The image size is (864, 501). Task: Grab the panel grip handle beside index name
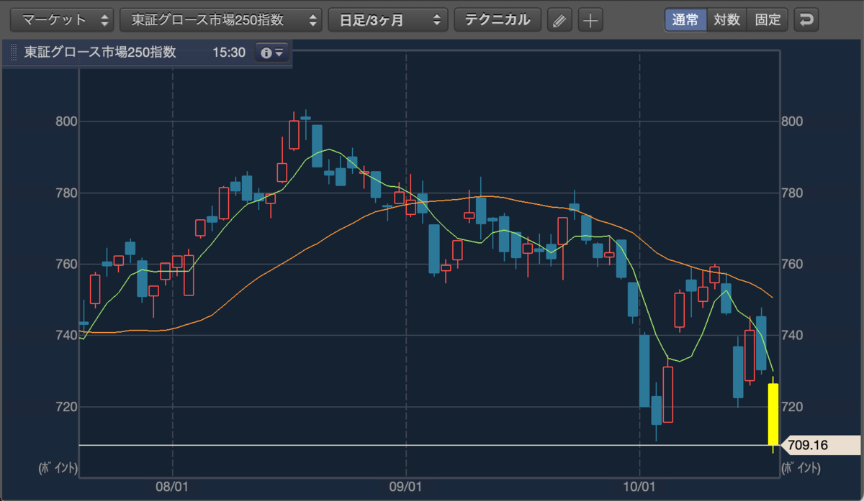pyautogui.click(x=12, y=53)
